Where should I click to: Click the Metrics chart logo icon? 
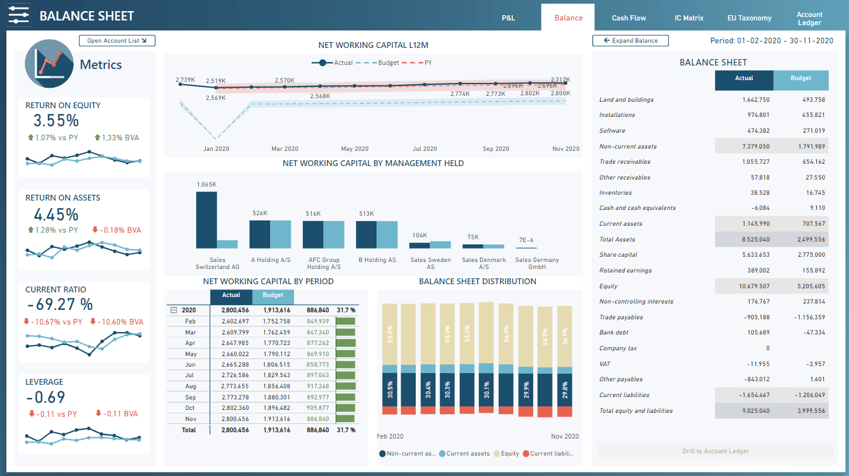[x=49, y=64]
